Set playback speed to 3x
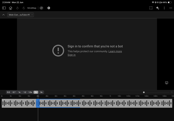174x121 pixels. (x=41, y=92)
